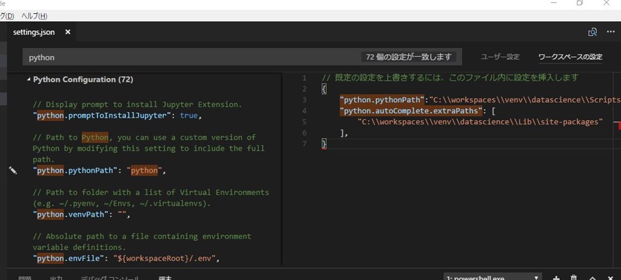Switch to ユーザー設定 tab

tap(500, 57)
